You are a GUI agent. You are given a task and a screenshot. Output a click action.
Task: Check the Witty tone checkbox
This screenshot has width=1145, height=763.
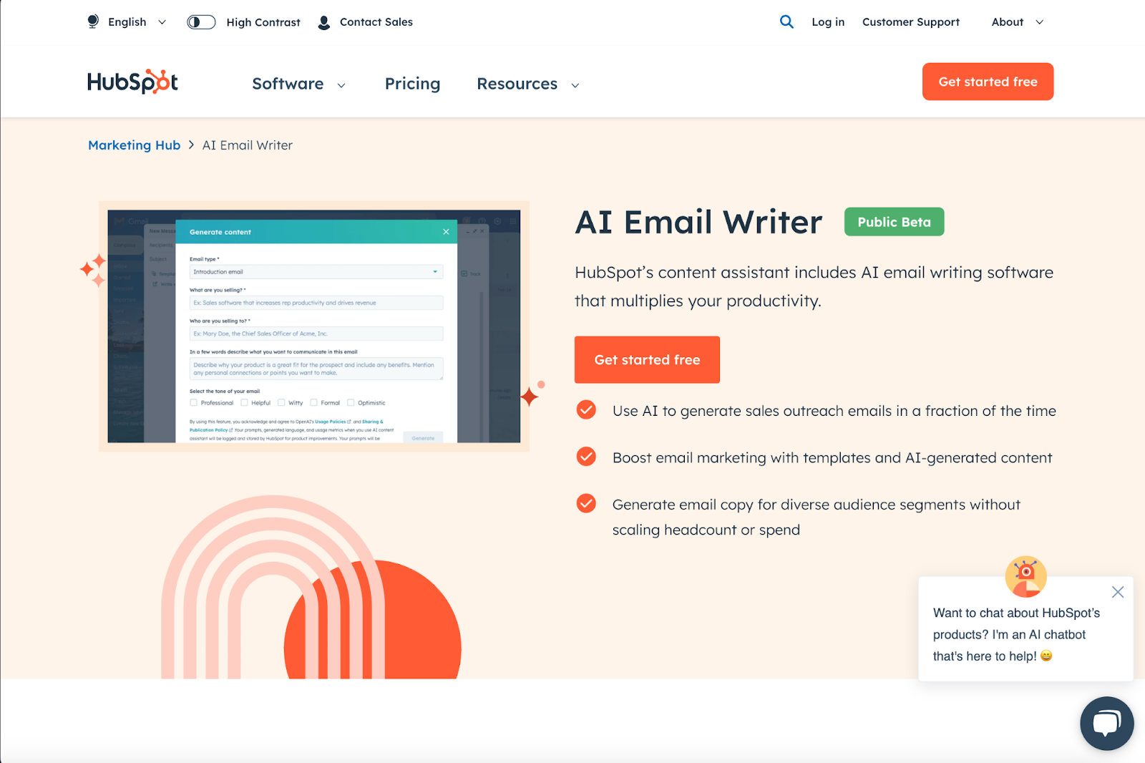point(281,402)
